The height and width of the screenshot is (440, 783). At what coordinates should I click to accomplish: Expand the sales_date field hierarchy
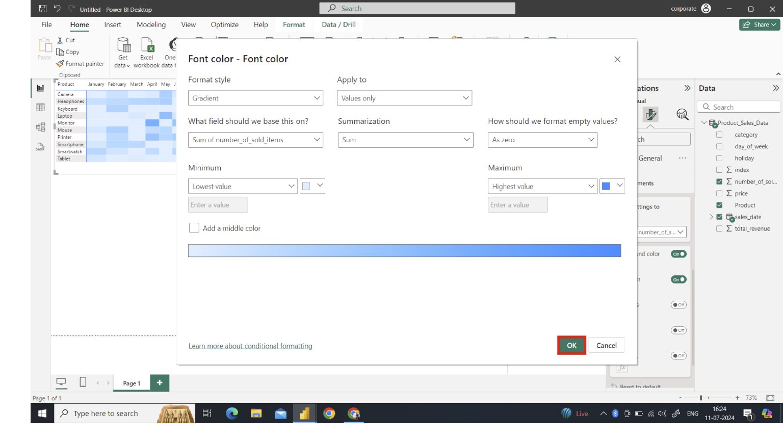pyautogui.click(x=712, y=216)
